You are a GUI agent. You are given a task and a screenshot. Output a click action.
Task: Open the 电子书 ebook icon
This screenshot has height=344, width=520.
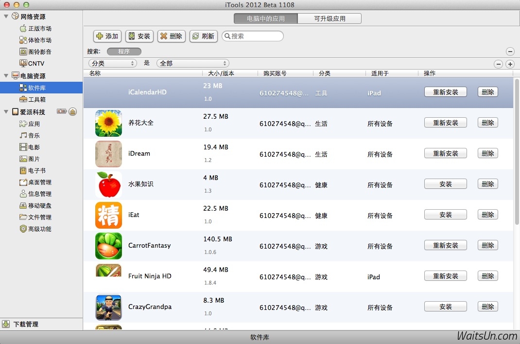pos(23,170)
